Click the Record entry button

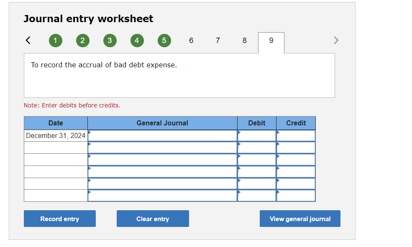point(60,219)
